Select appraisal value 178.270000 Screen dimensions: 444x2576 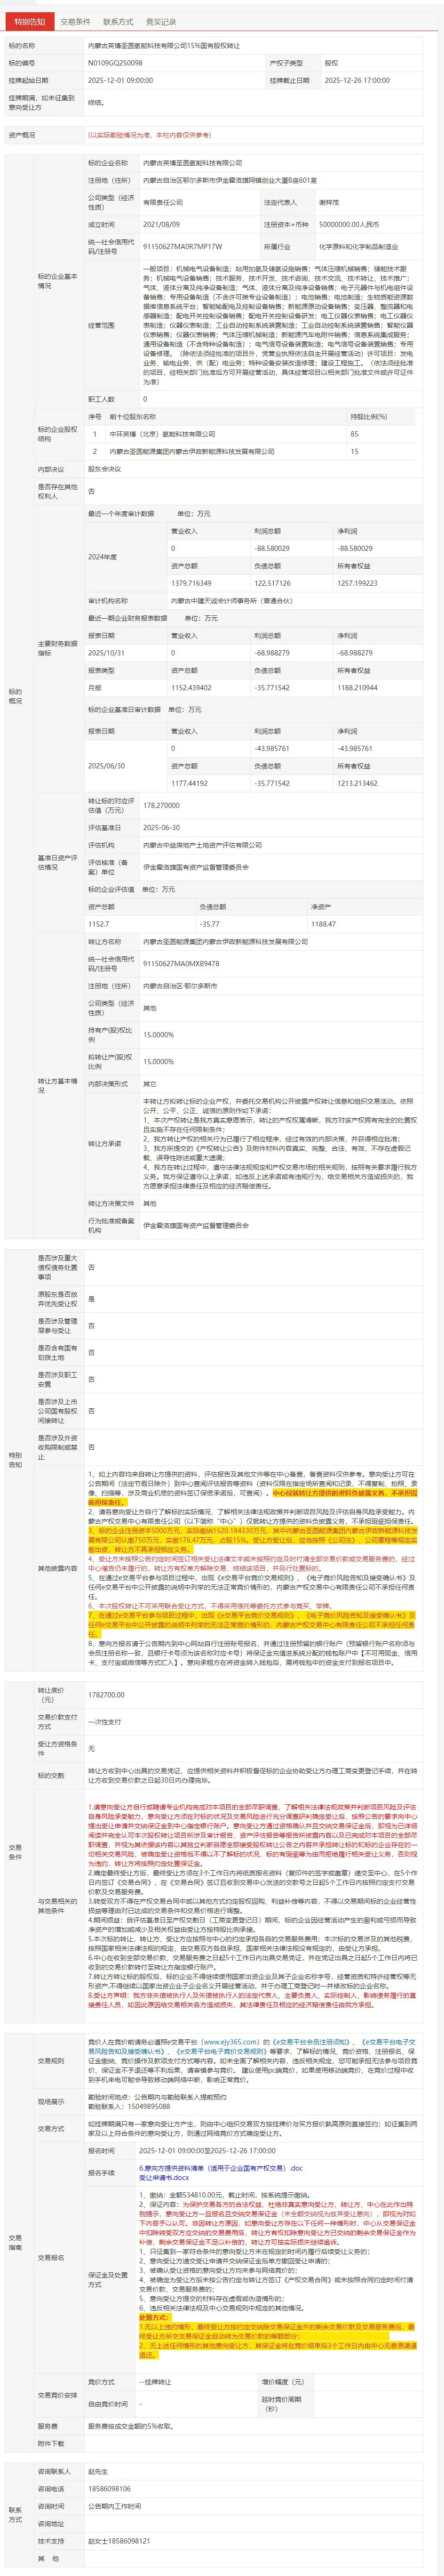pos(161,805)
